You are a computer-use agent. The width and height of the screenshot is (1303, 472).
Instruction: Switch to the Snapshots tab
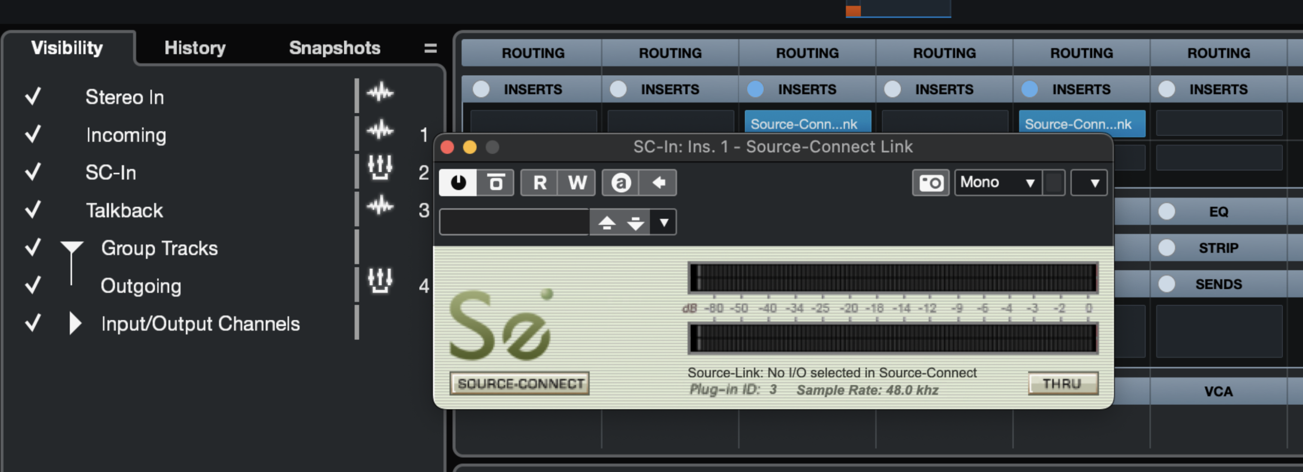pyautogui.click(x=334, y=48)
